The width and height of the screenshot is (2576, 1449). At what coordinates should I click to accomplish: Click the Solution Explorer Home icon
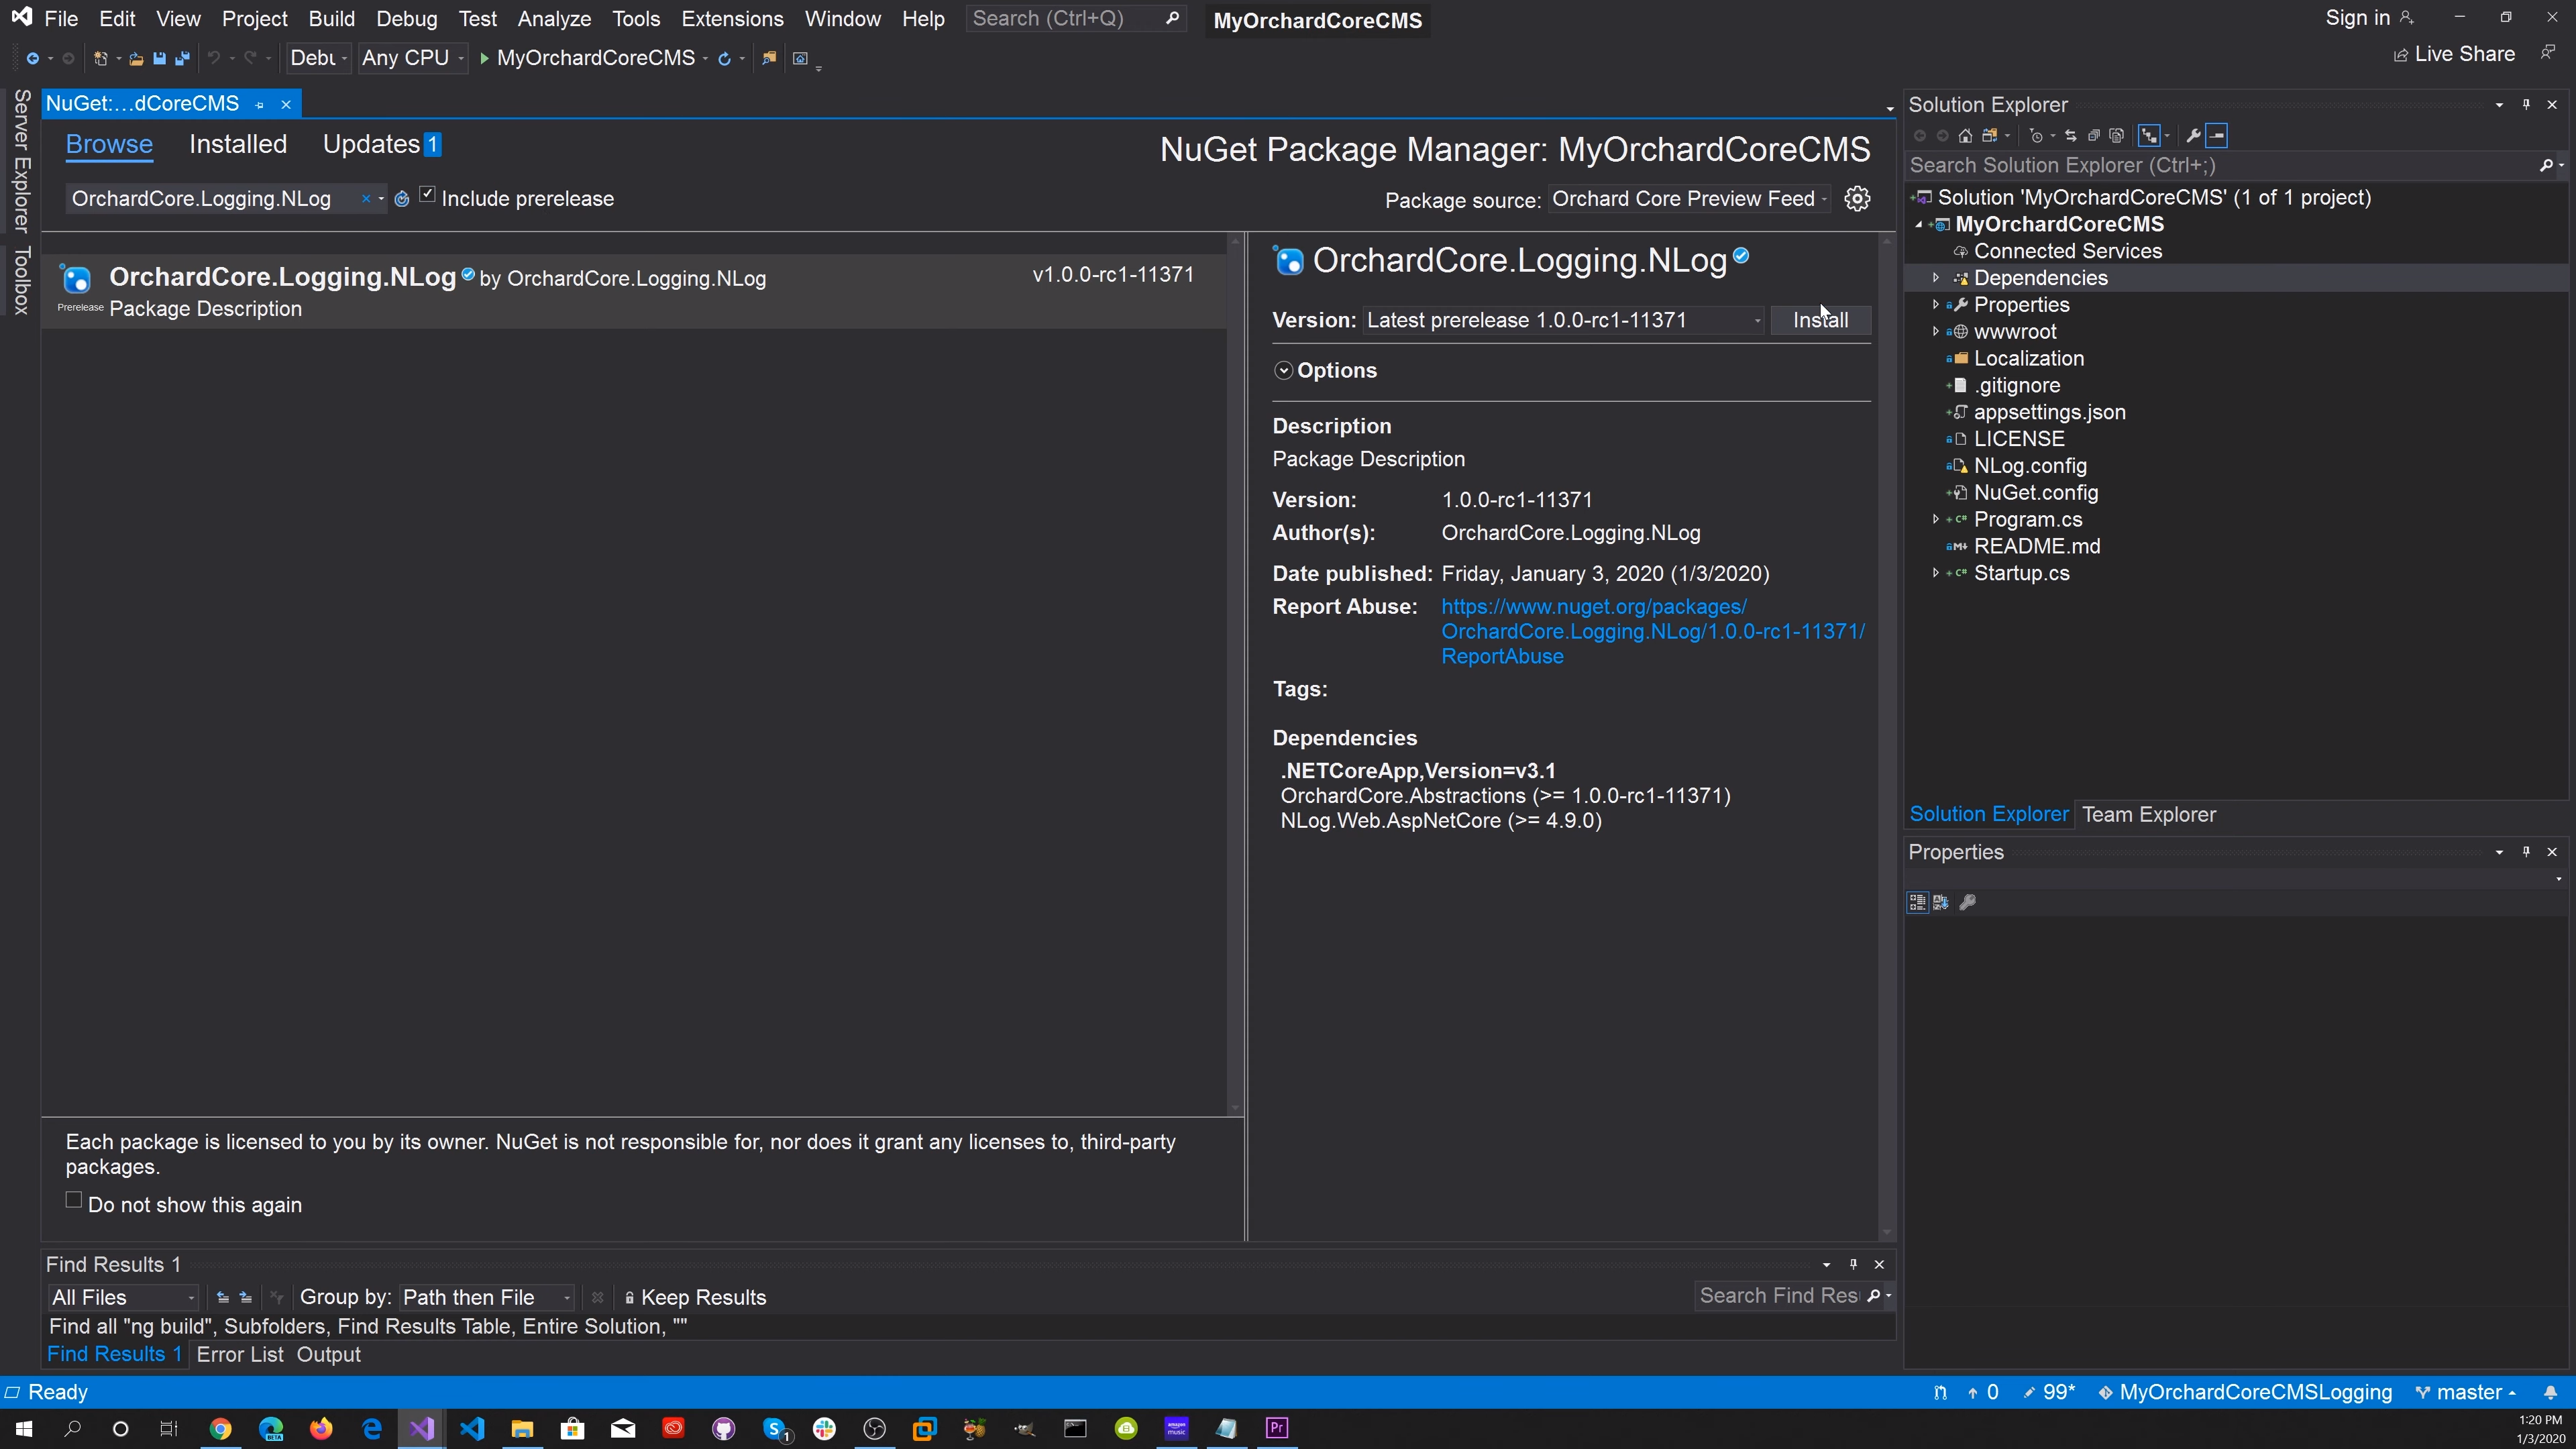click(1966, 136)
